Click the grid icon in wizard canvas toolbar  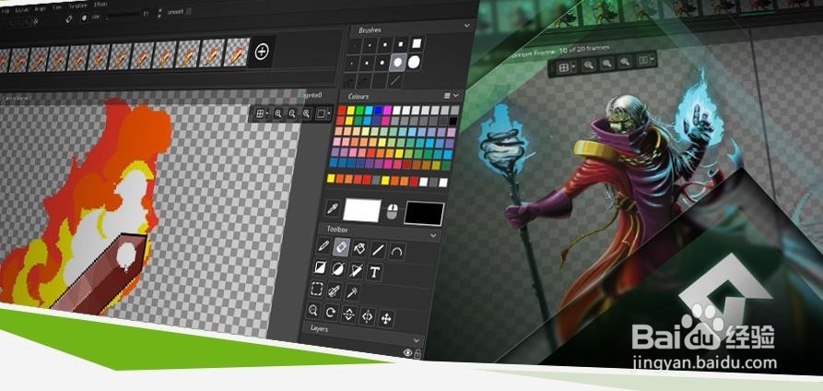[564, 68]
